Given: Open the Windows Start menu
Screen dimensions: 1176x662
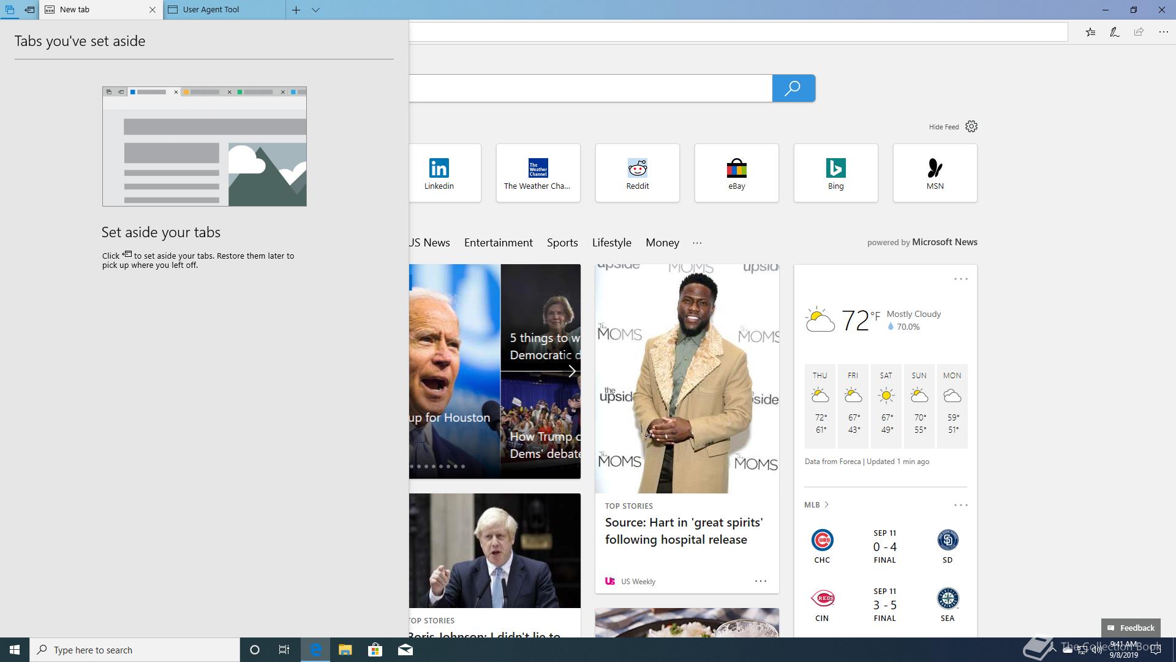Looking at the screenshot, I should coord(15,650).
